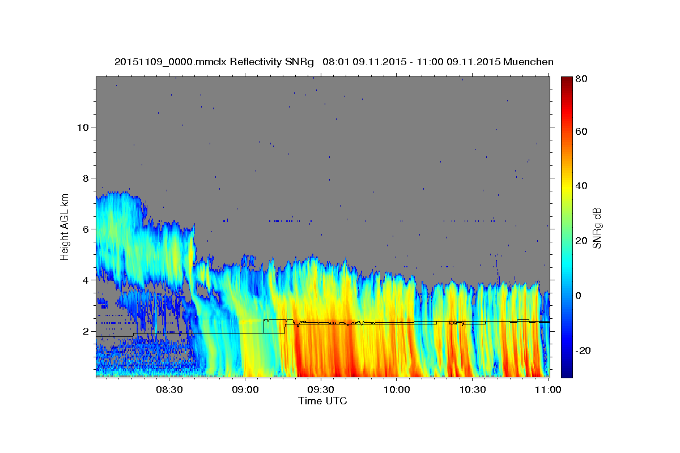This screenshot has width=680, height=453.
Task: Click the 08:30 time tick label
Action: (169, 390)
